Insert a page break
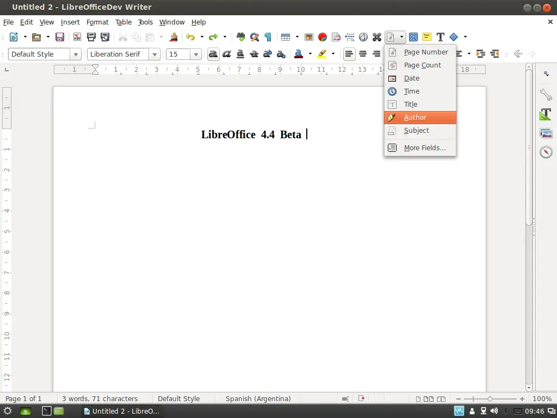The height and width of the screenshot is (418, 557). (350, 37)
